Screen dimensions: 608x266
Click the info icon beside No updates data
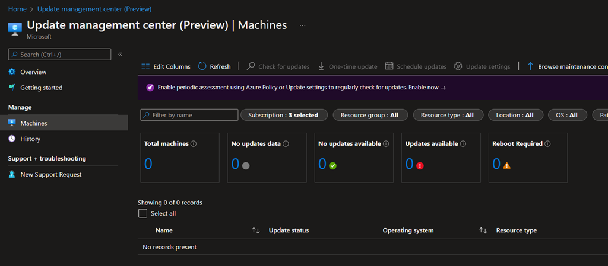286,144
